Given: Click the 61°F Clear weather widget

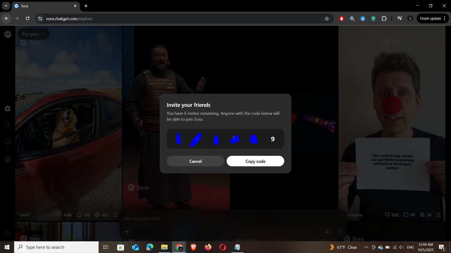Looking at the screenshot, I should click(343, 247).
